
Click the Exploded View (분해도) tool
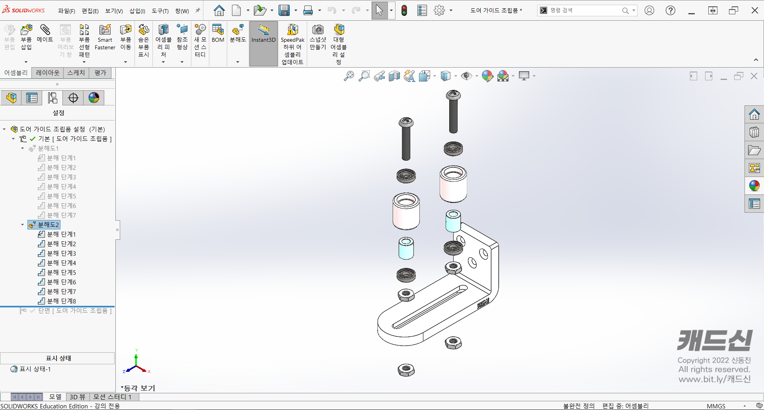pyautogui.click(x=238, y=33)
